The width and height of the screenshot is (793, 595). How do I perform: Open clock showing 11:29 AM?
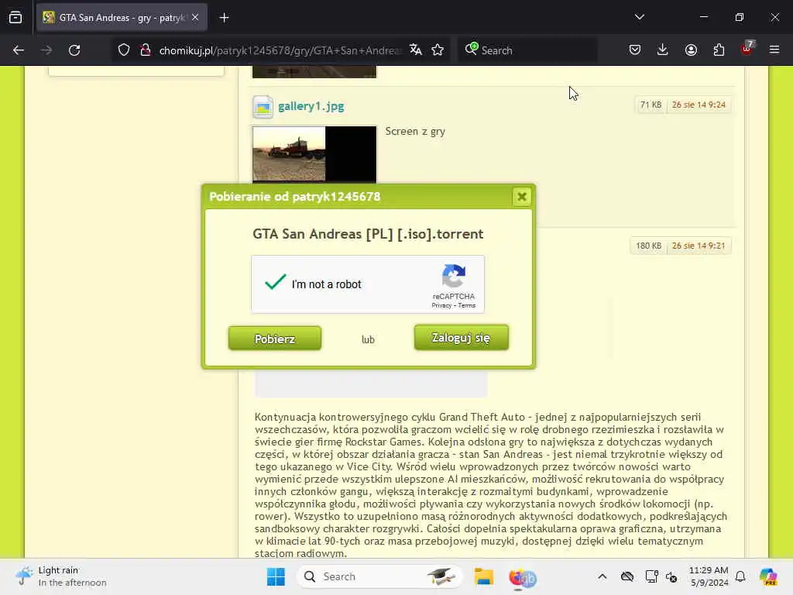click(x=709, y=576)
